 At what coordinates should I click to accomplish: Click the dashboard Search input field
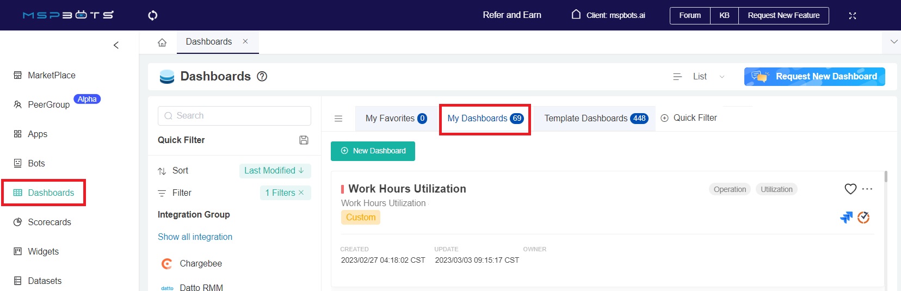[234, 116]
